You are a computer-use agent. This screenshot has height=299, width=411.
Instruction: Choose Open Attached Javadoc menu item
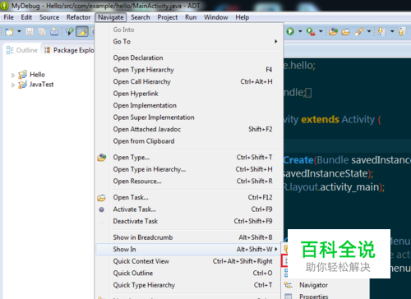(x=190, y=129)
